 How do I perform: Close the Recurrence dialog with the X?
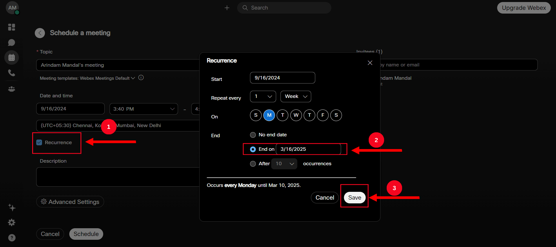pos(370,63)
